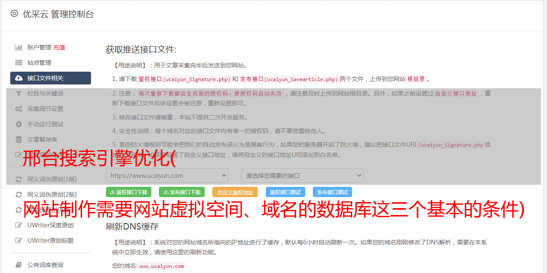
Task: Click edit icon beside UWriter原创标题
Action: tap(19, 241)
